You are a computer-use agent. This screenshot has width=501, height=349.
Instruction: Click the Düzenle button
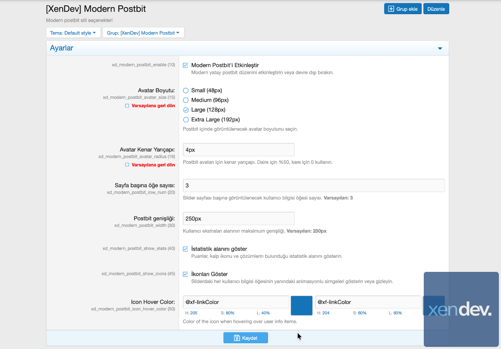pyautogui.click(x=436, y=9)
